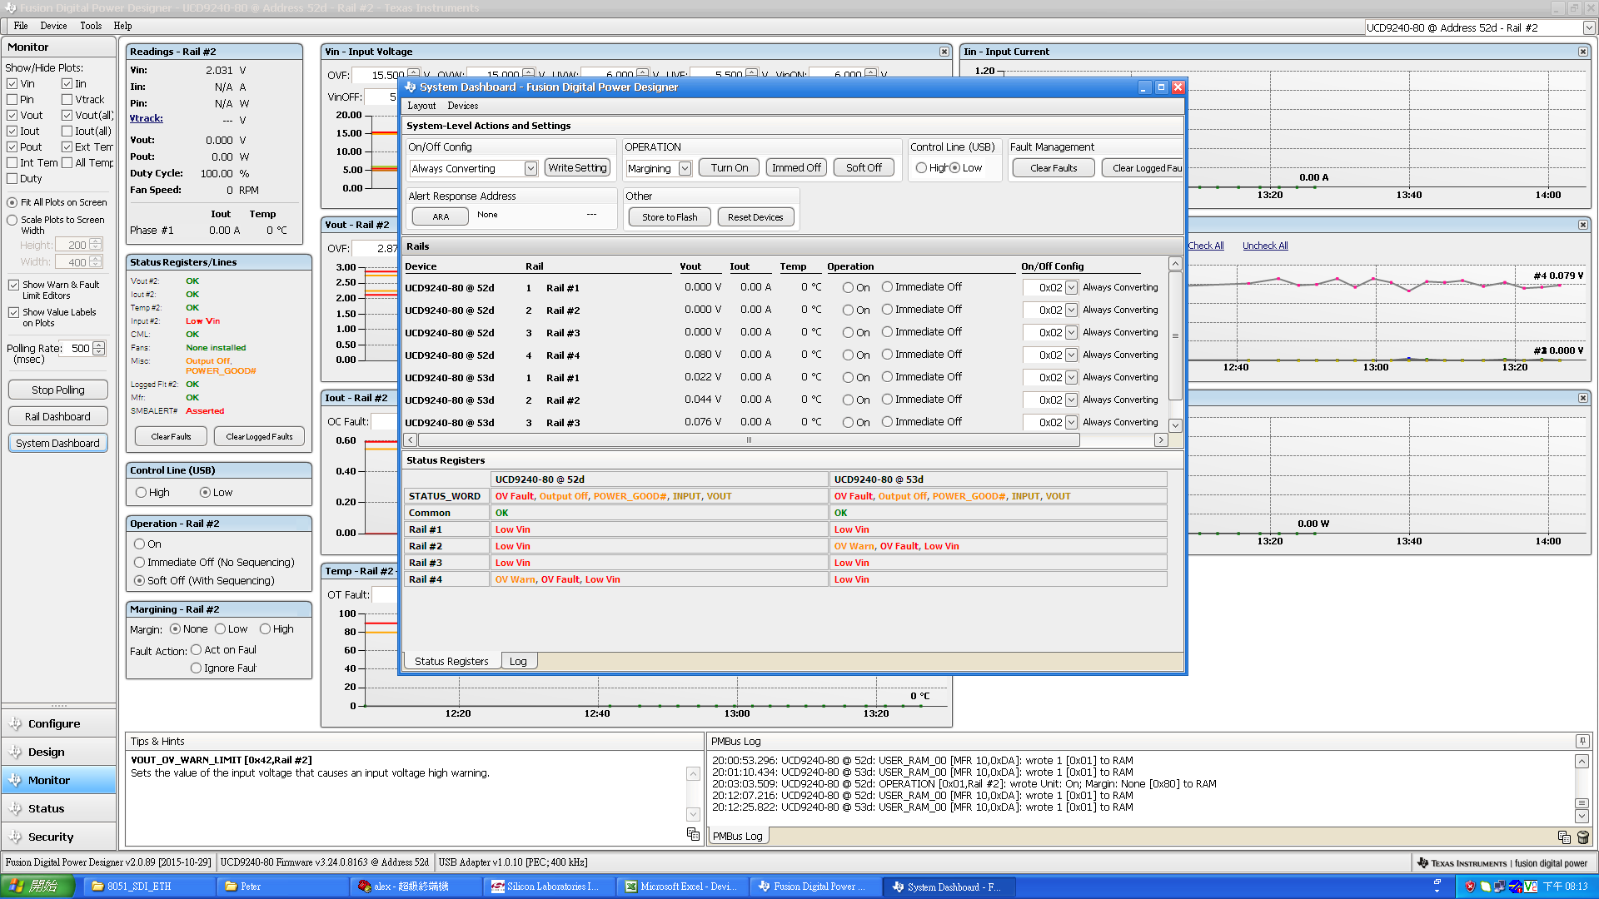The width and height of the screenshot is (1599, 899).
Task: Click the Store to Flash button
Action: (670, 217)
